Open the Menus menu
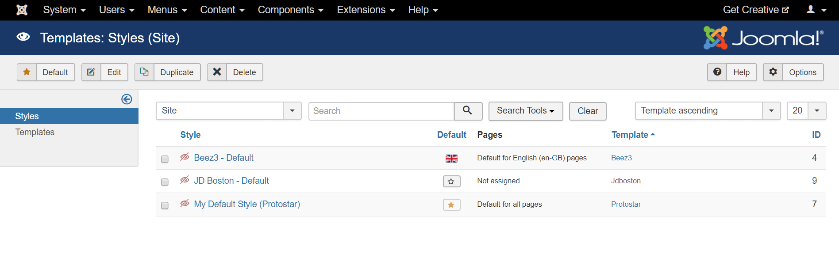Screen dimensions: 839x269 click(x=167, y=10)
